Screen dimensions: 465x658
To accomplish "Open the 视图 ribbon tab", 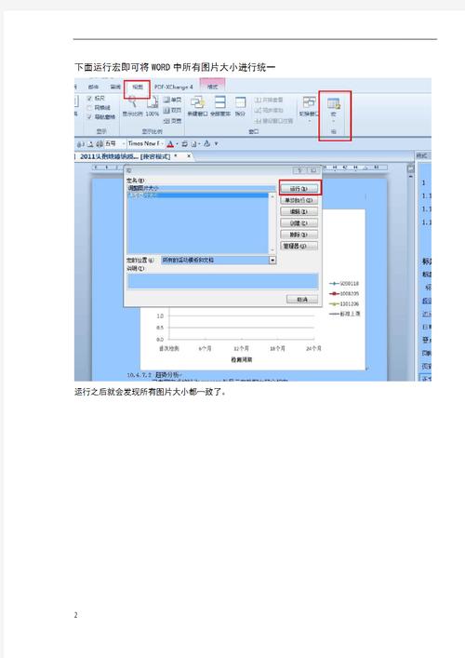I will pyautogui.click(x=137, y=87).
